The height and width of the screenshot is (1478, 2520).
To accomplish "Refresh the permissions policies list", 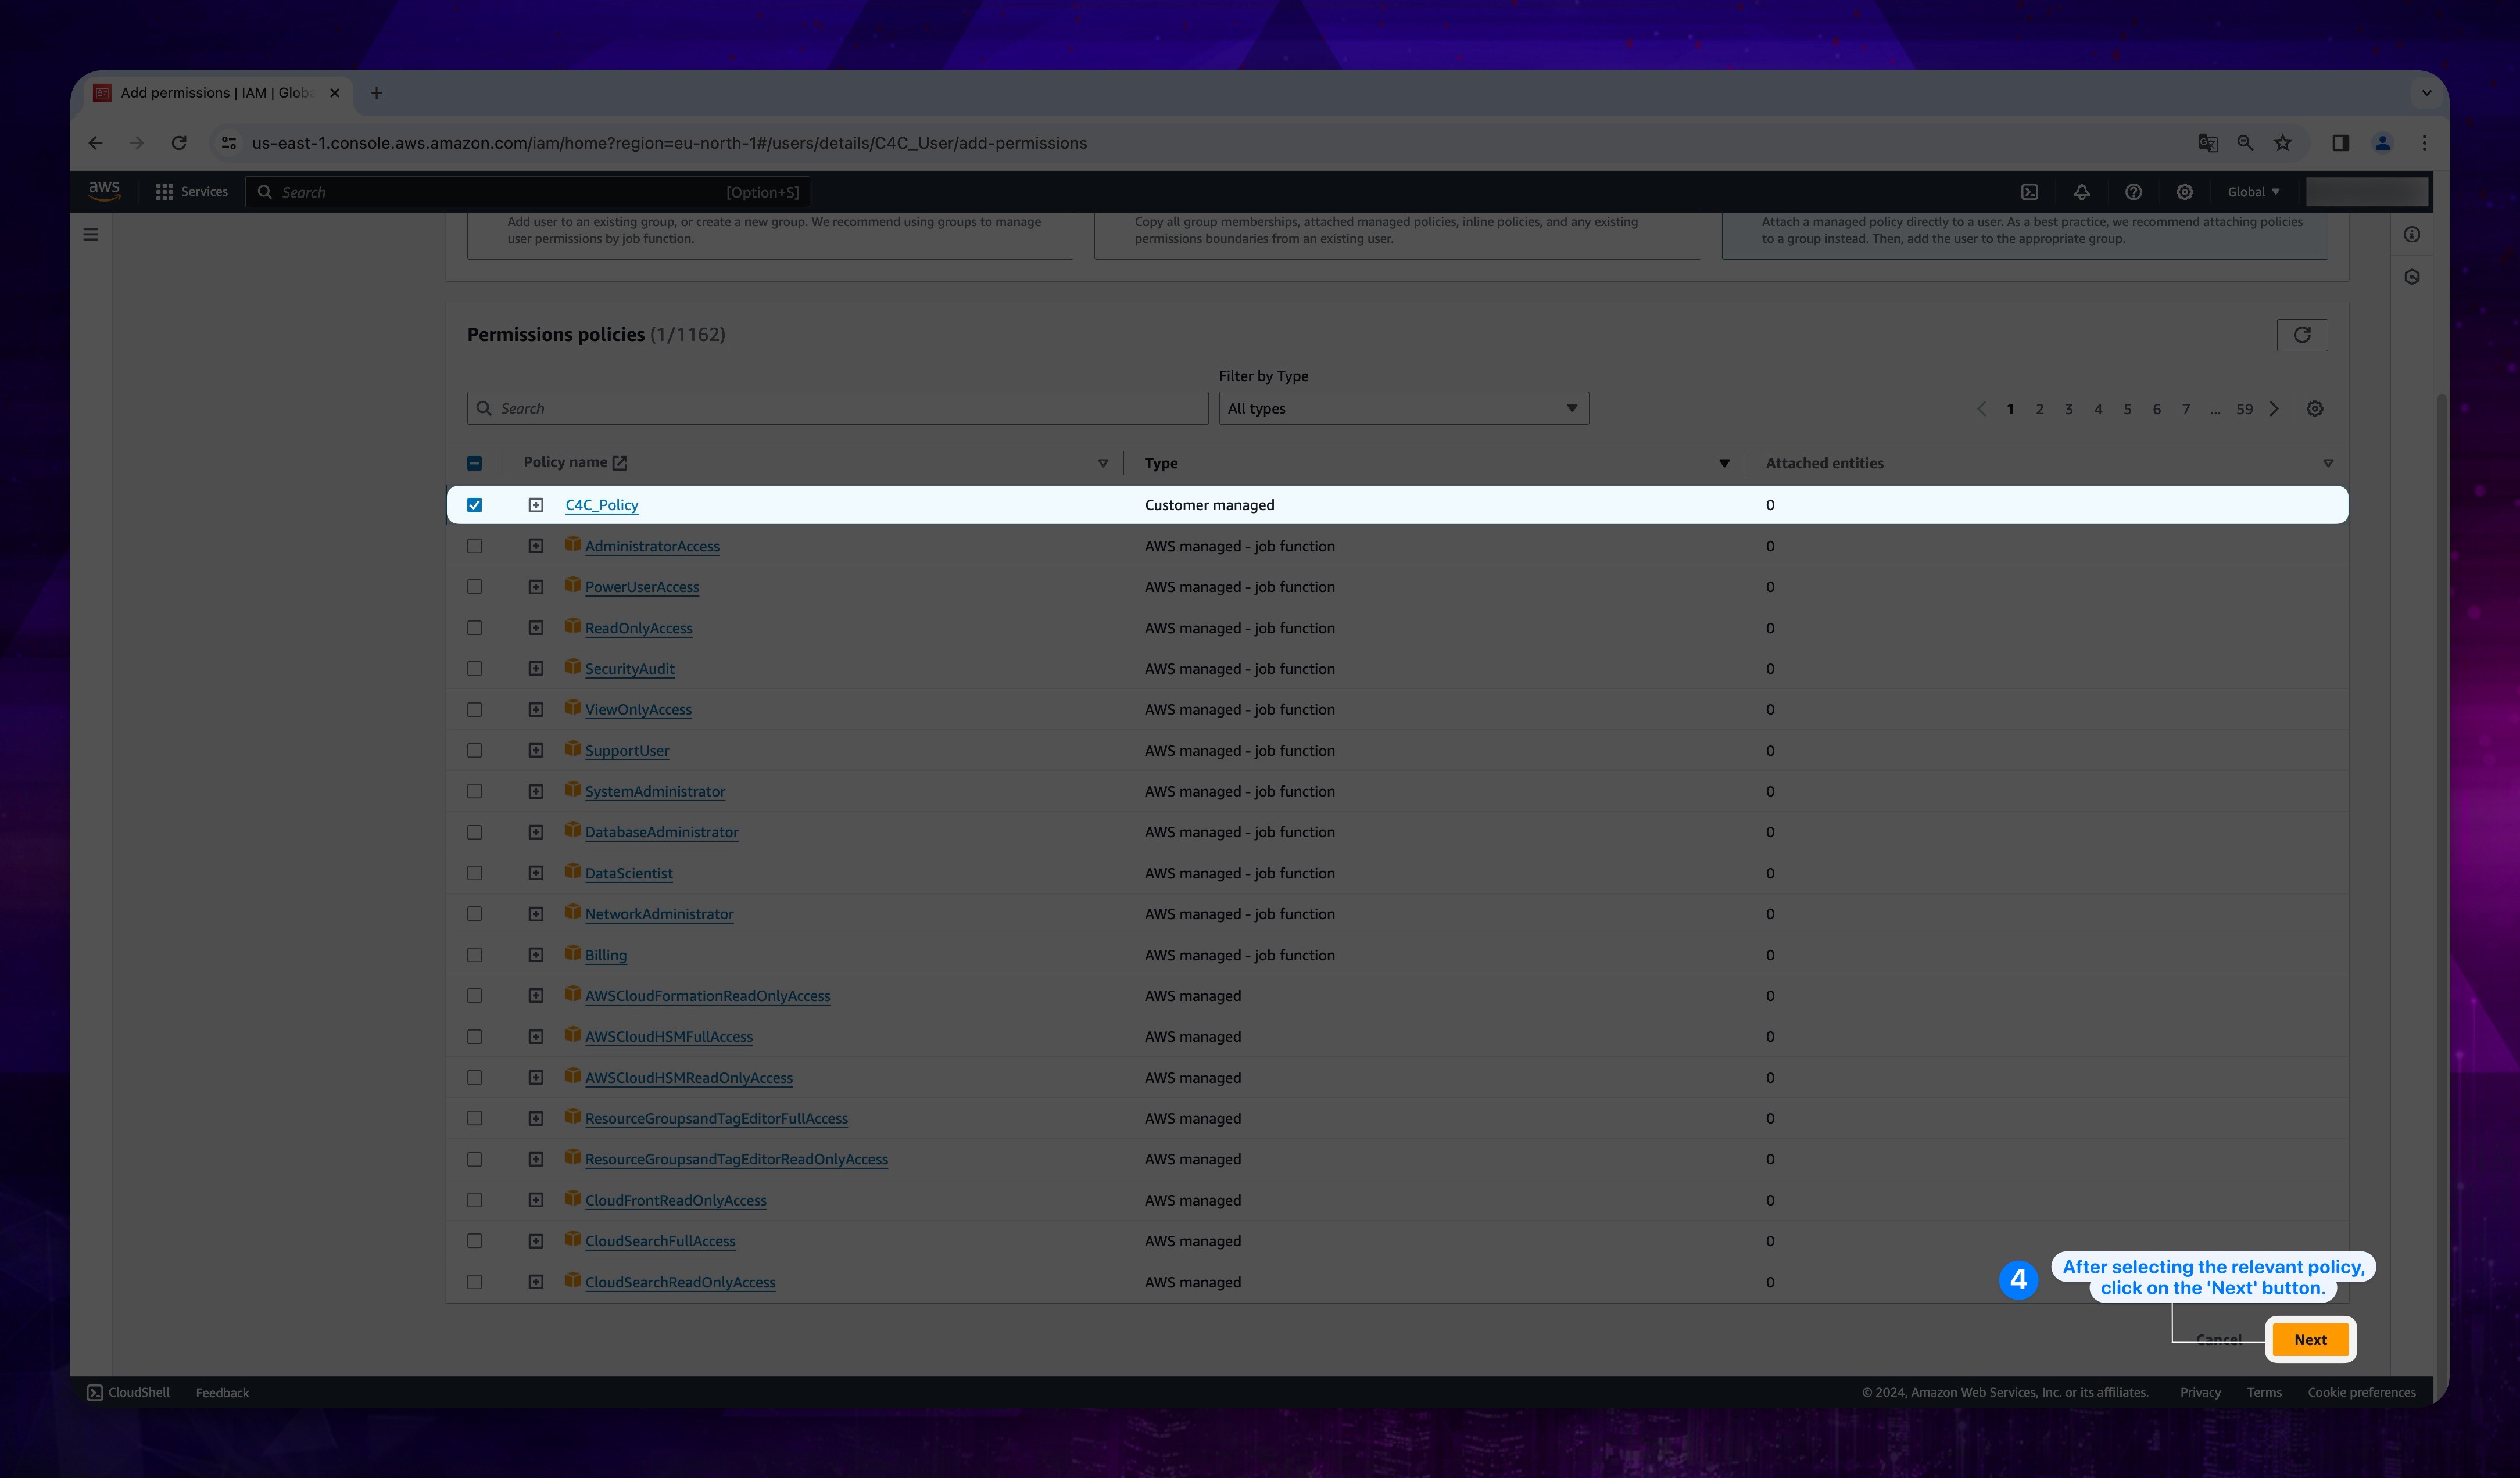I will pyautogui.click(x=2302, y=335).
